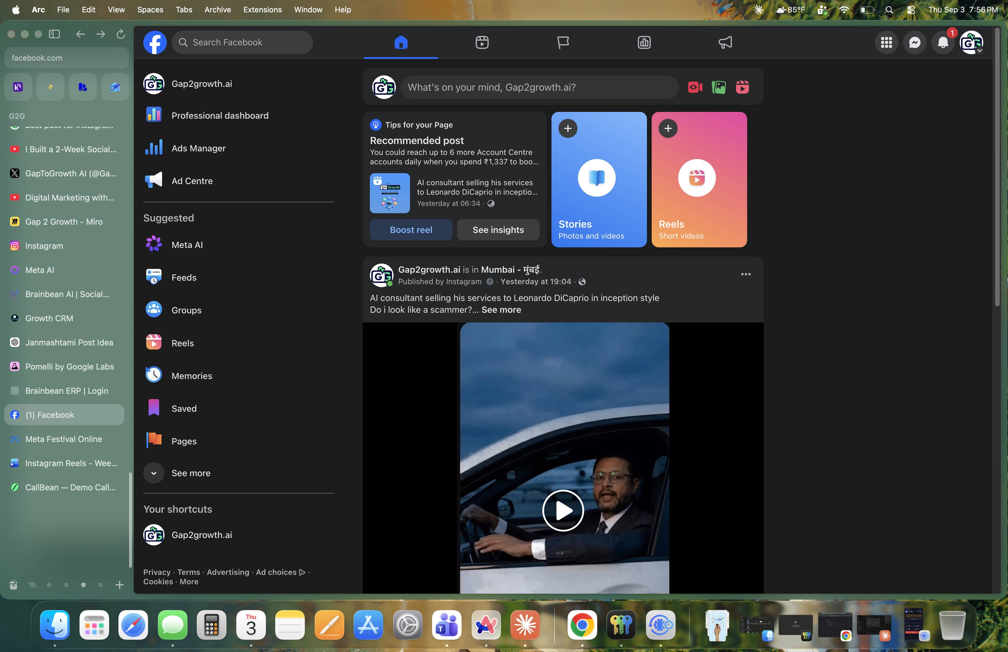This screenshot has height=652, width=1008.
Task: Open the account profile dropdown
Action: point(971,42)
